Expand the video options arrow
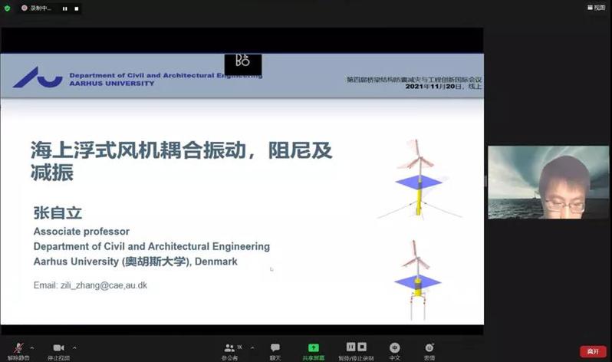Image resolution: width=612 pixels, height=362 pixels. tap(75, 347)
